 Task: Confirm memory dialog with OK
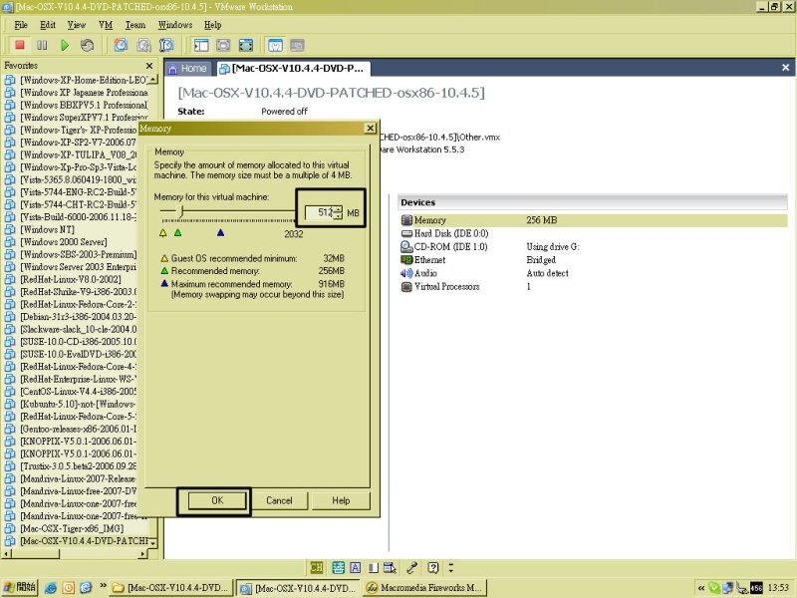tap(217, 500)
